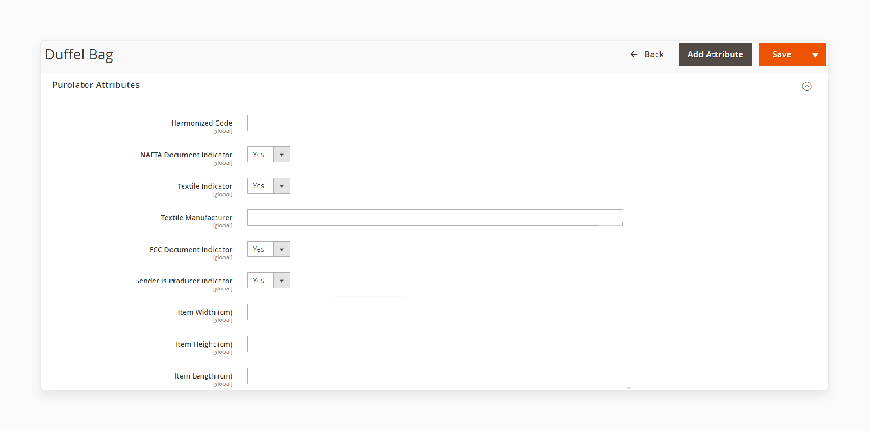This screenshot has height=431, width=870.
Task: Go back using the Back link
Action: (x=647, y=54)
